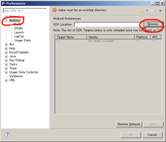Expand the XML tree node
This screenshot has width=166, height=142.
coord(6,80)
